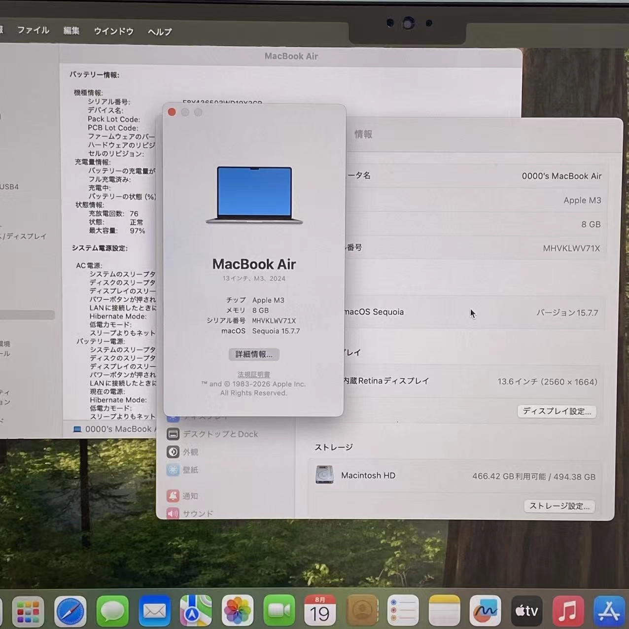
Task: Click the computer name 0000's MacBook Air
Action: pyautogui.click(x=561, y=176)
